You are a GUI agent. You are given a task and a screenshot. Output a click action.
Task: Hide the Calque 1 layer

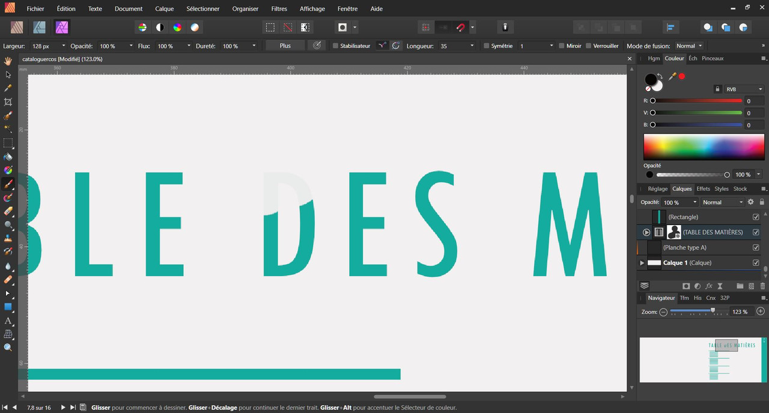point(756,263)
